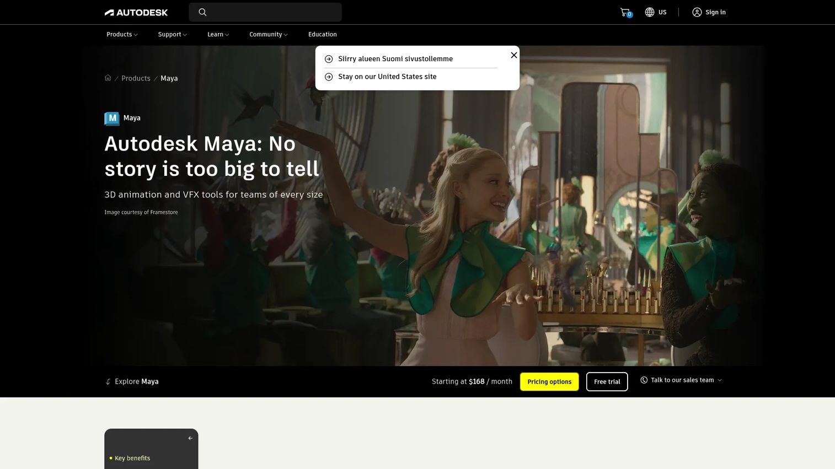
Task: Click the 3D animation and VFX tools subtitle
Action: 213,195
